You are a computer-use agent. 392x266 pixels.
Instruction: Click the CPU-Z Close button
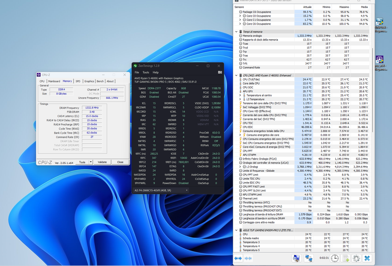point(120,162)
